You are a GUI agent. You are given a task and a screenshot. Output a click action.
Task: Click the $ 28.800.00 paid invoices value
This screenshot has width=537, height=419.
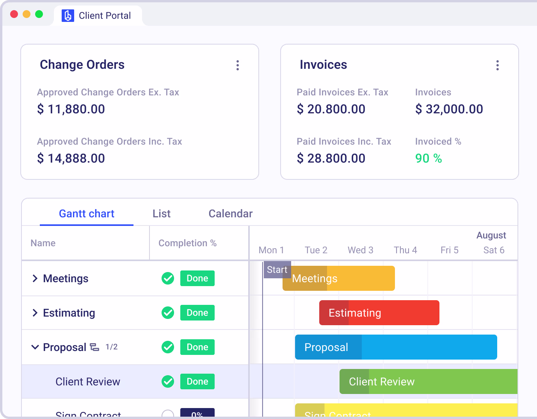click(x=331, y=158)
